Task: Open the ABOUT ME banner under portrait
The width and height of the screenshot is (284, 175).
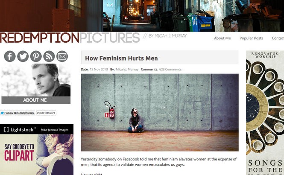Action: [36, 100]
